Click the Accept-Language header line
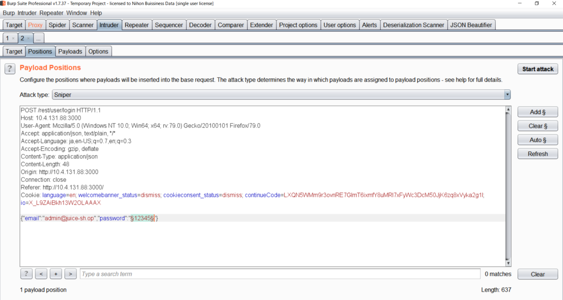The image size is (563, 300). click(x=76, y=141)
